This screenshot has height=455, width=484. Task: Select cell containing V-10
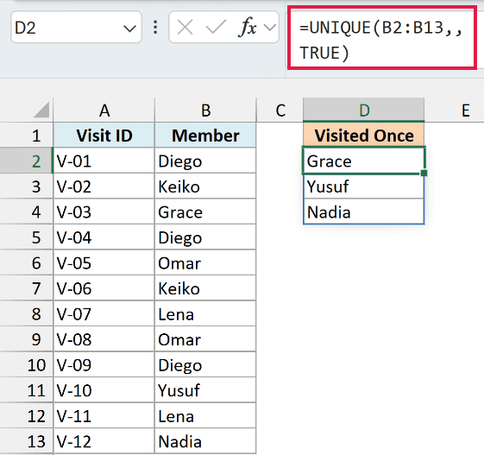104,390
